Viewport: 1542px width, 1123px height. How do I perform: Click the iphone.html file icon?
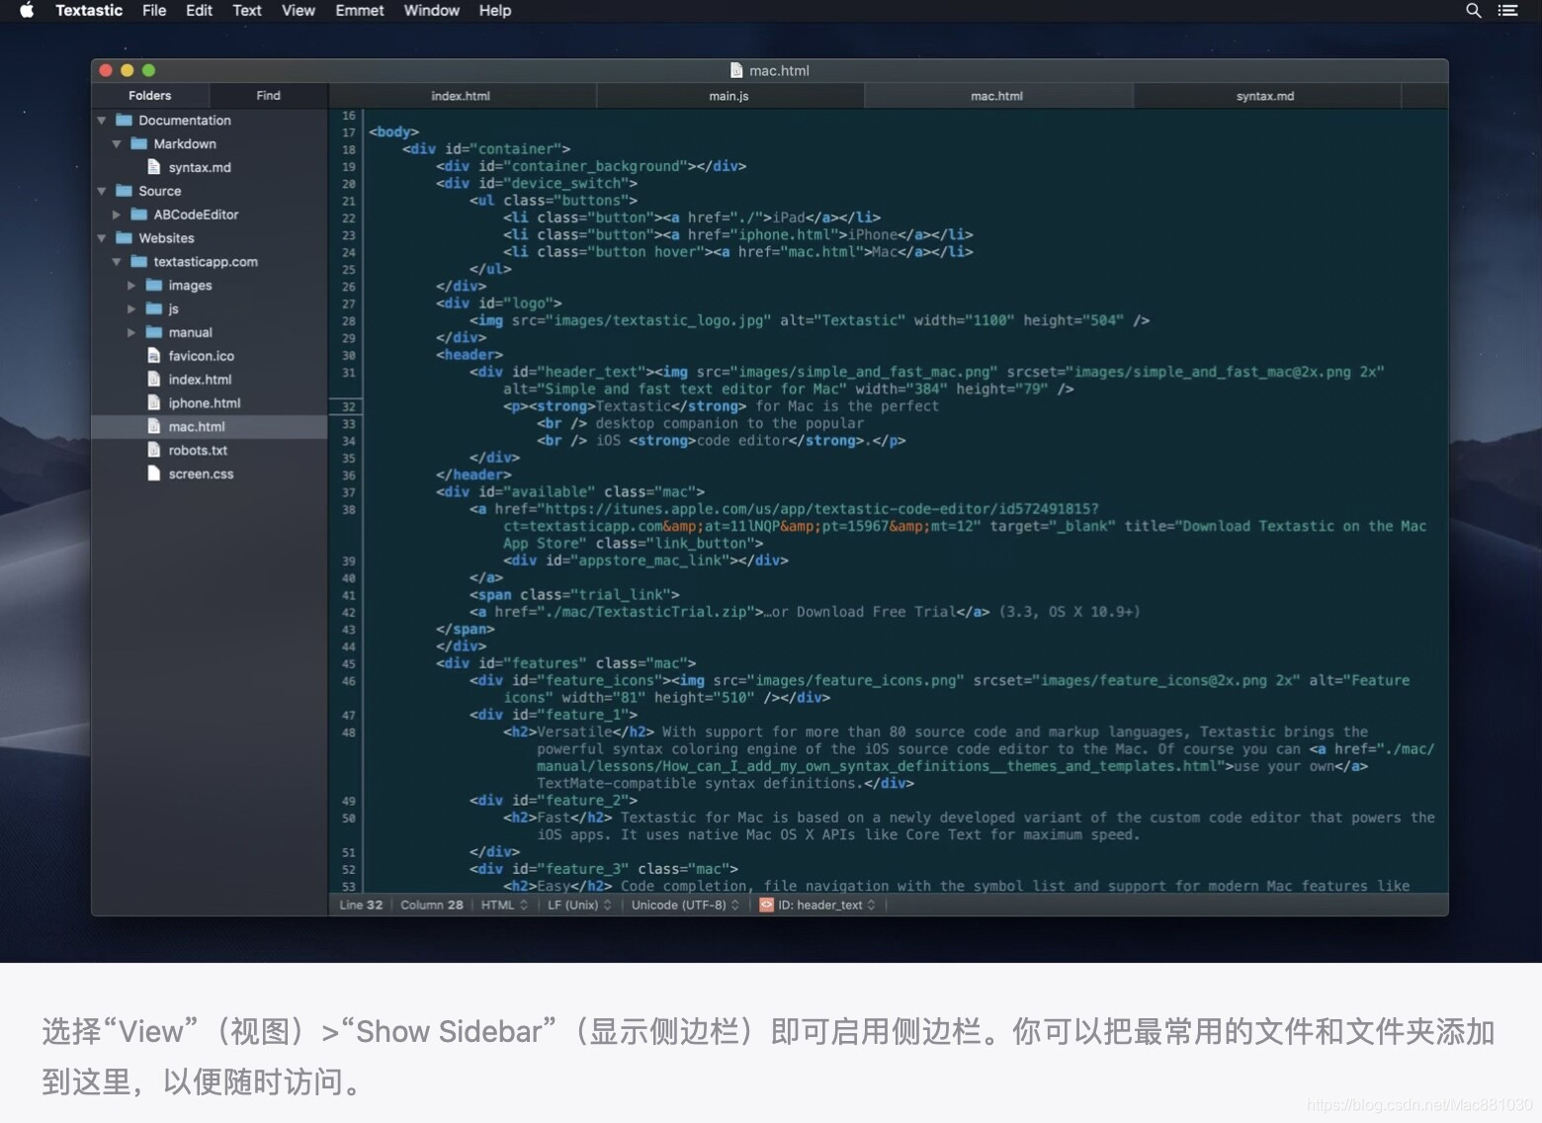point(153,403)
